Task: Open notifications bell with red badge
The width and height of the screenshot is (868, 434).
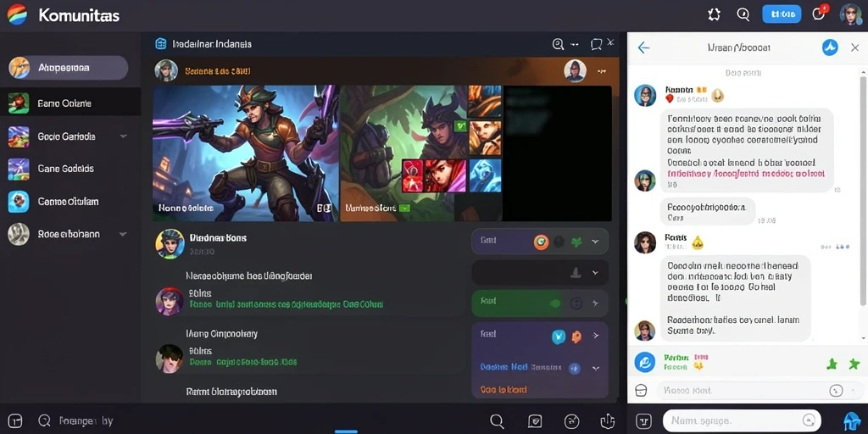Action: click(820, 14)
